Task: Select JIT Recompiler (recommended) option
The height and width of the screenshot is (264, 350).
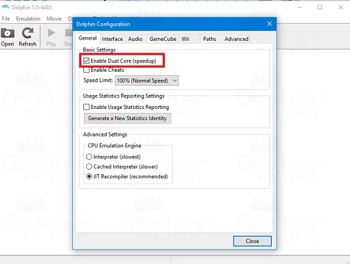Action: pos(89,177)
